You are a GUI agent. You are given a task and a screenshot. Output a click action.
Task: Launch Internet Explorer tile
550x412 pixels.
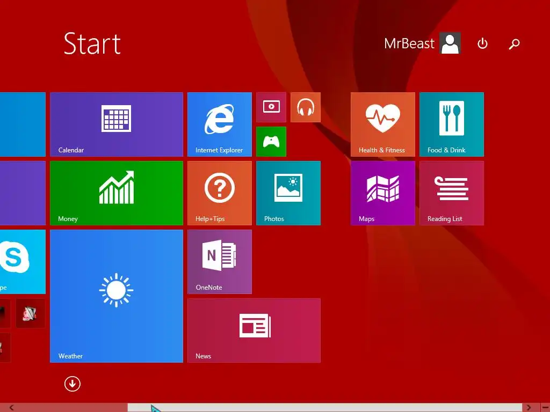pyautogui.click(x=220, y=124)
